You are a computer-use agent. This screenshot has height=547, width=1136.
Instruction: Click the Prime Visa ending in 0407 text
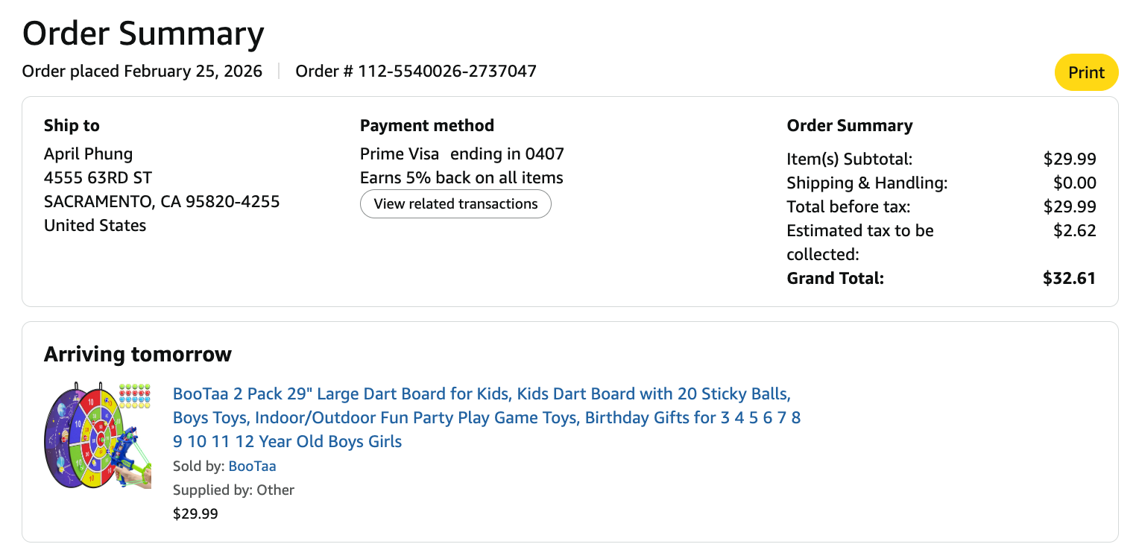461,154
